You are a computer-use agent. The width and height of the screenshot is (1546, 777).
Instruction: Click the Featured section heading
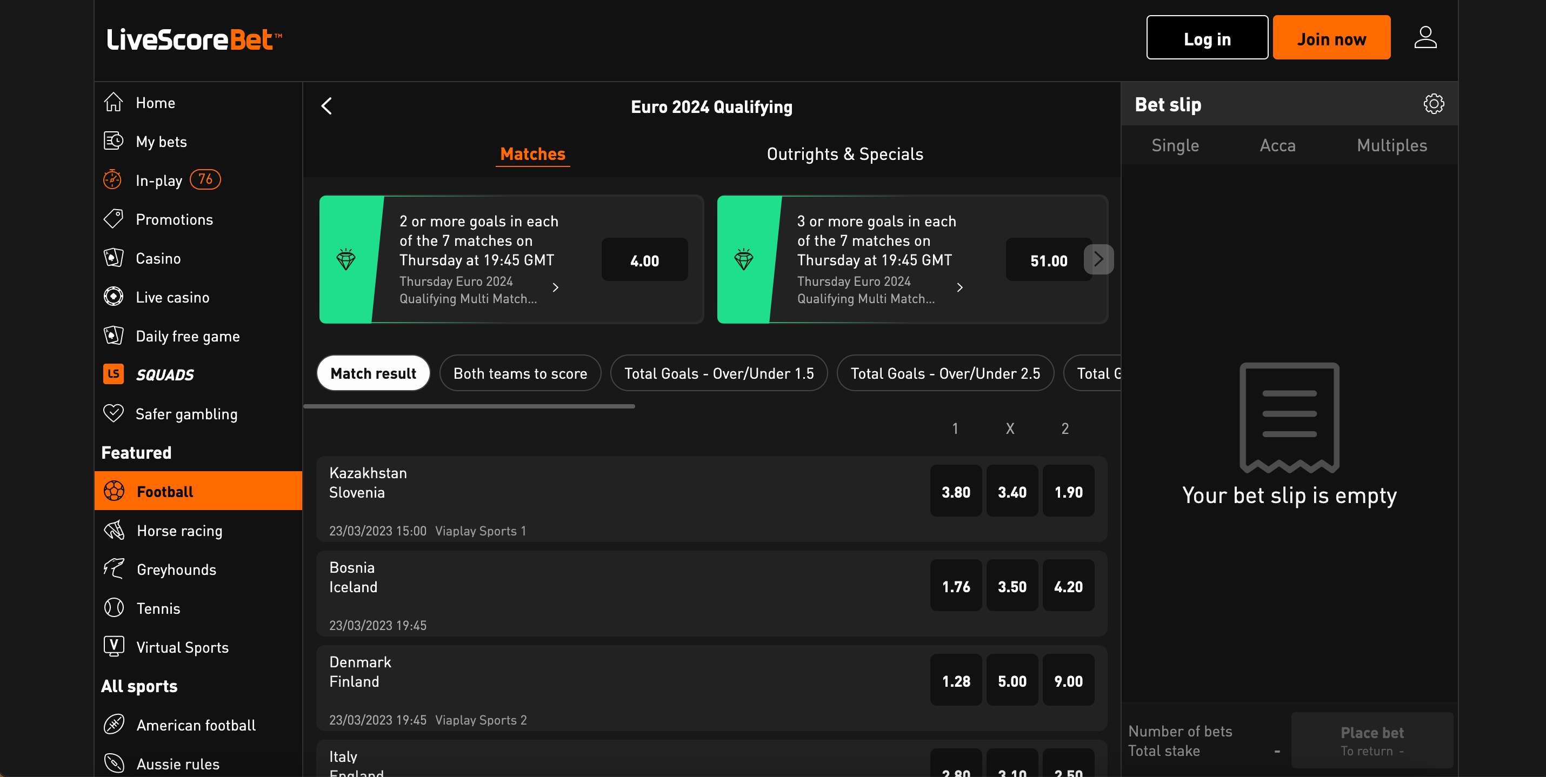coord(136,452)
